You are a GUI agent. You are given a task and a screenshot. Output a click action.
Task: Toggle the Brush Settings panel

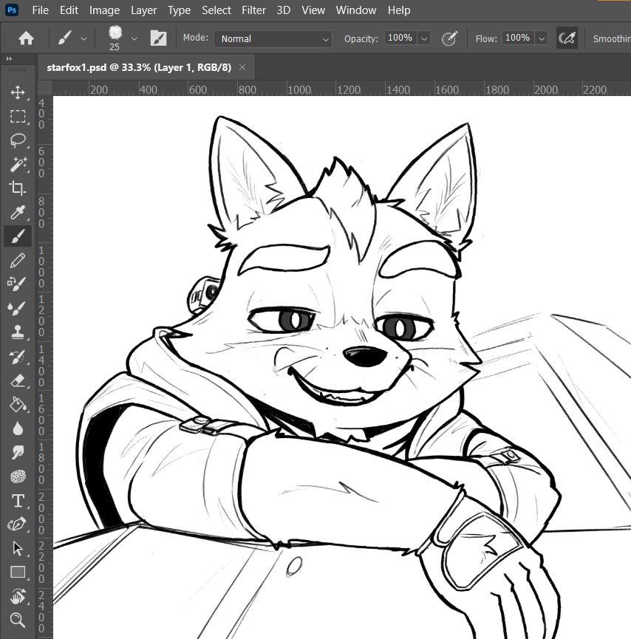pos(158,38)
